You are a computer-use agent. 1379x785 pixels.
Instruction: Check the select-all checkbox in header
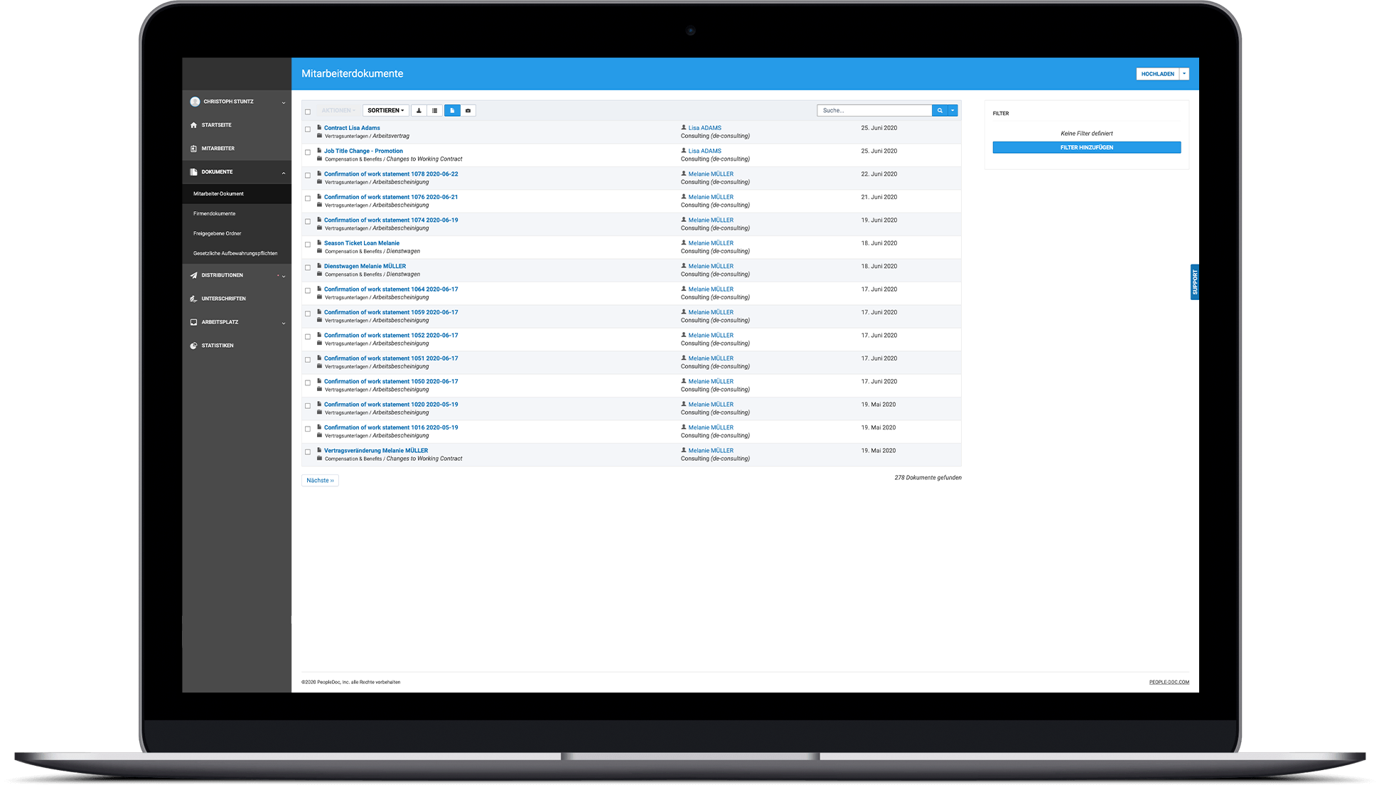click(x=308, y=112)
